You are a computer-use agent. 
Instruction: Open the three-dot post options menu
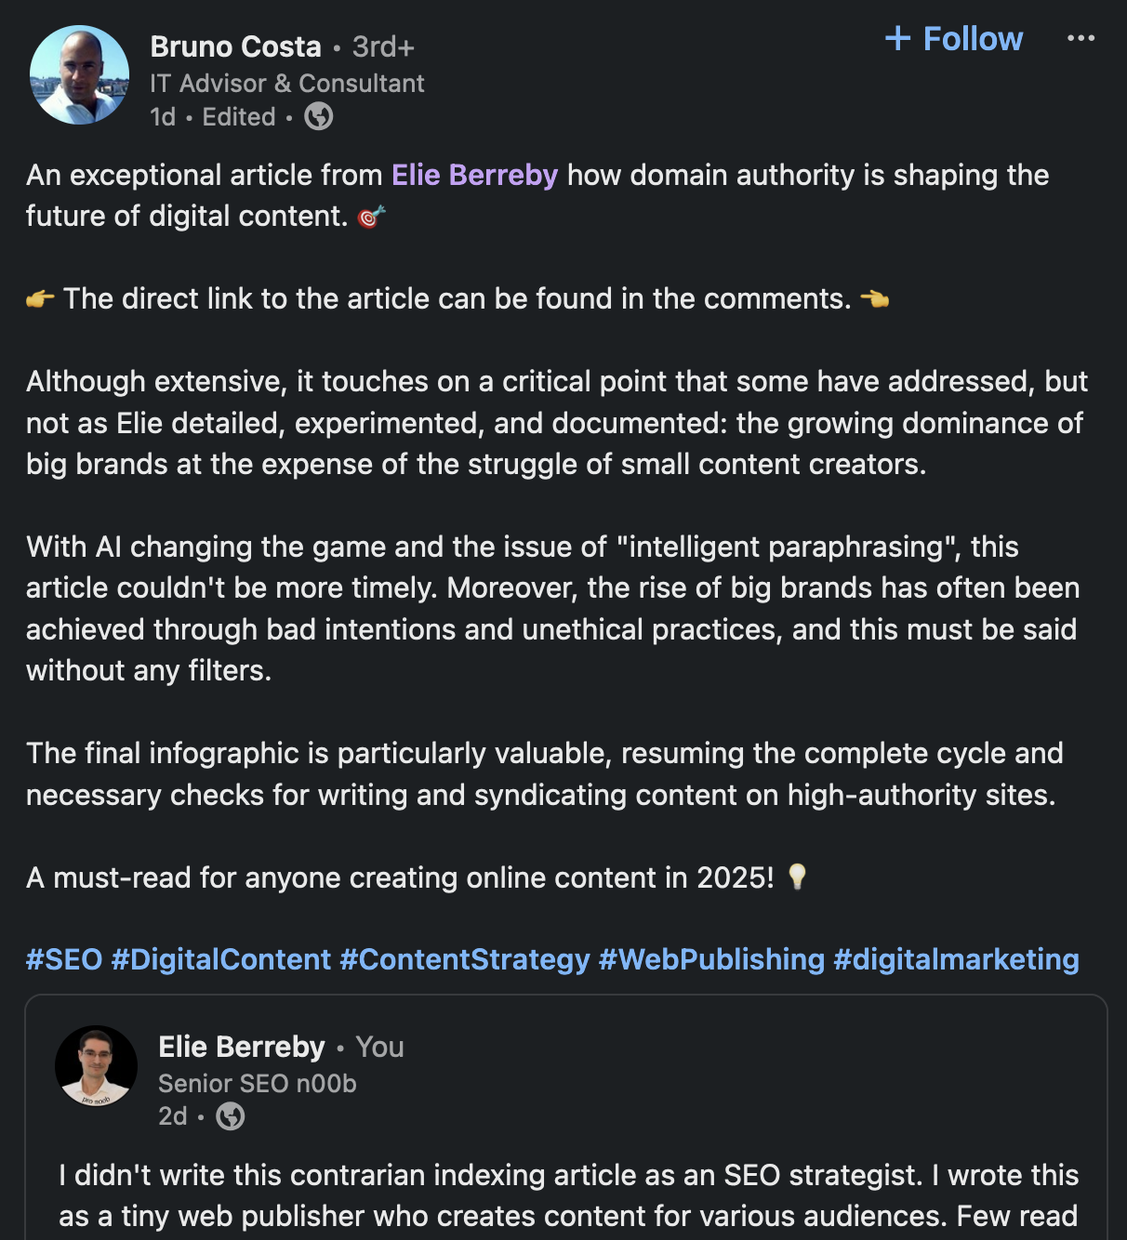click(x=1081, y=38)
